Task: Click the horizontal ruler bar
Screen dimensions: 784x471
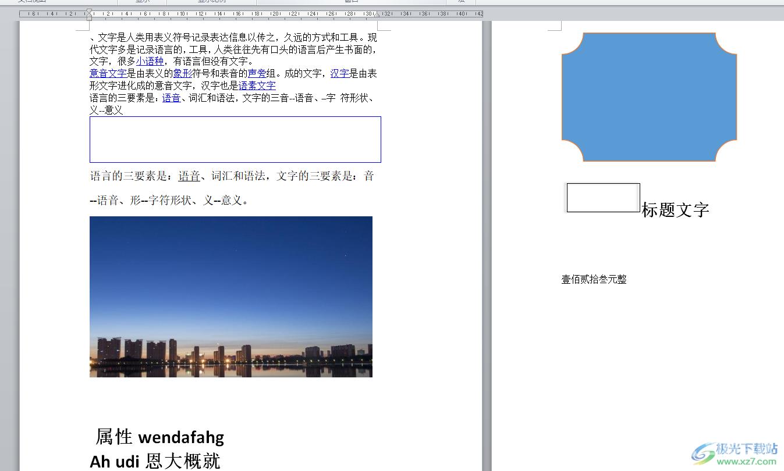Action: tap(251, 13)
